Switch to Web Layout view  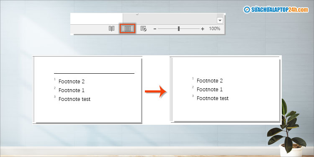coord(143,28)
